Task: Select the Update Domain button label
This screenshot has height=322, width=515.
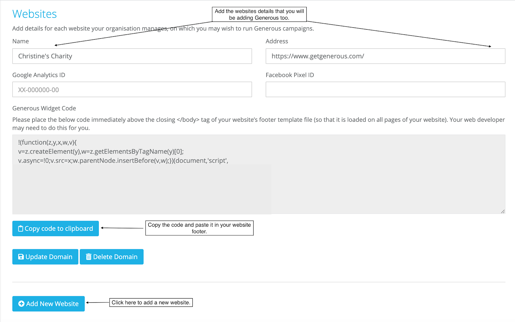Action: 49,257
